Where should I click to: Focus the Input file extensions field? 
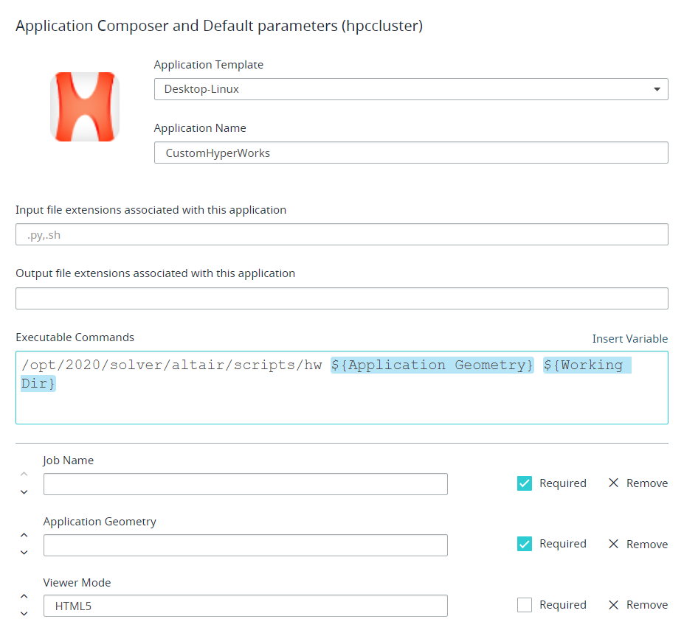coord(342,234)
